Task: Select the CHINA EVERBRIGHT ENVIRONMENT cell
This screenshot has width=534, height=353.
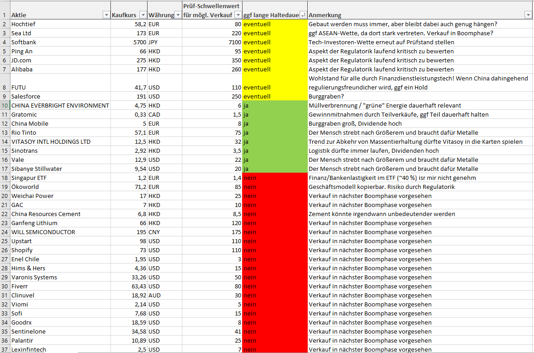Action: point(60,105)
